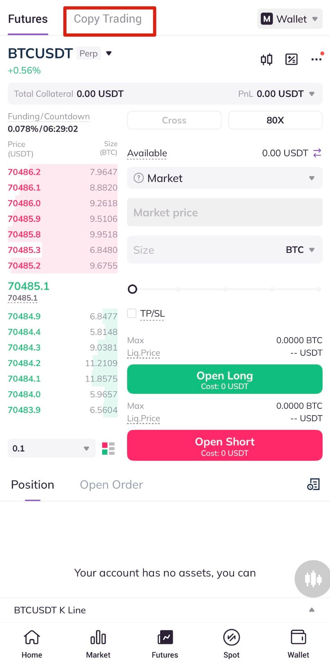Switch to the Copy Trading tab
The width and height of the screenshot is (330, 666).
pos(108,19)
